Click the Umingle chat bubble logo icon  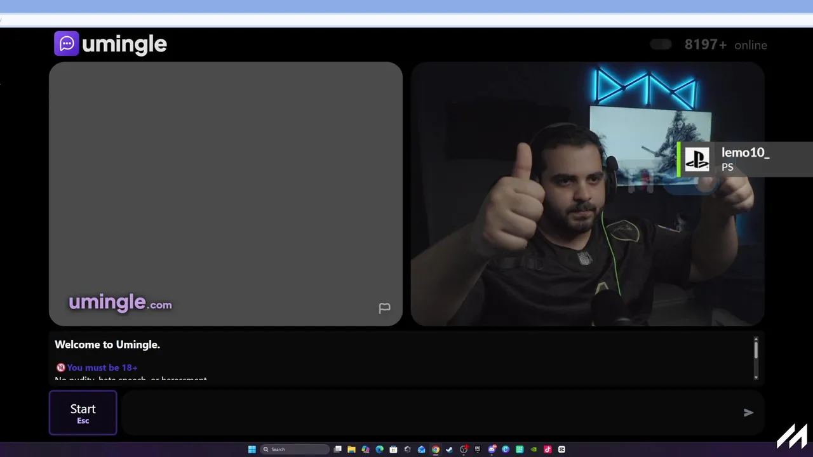pyautogui.click(x=67, y=44)
